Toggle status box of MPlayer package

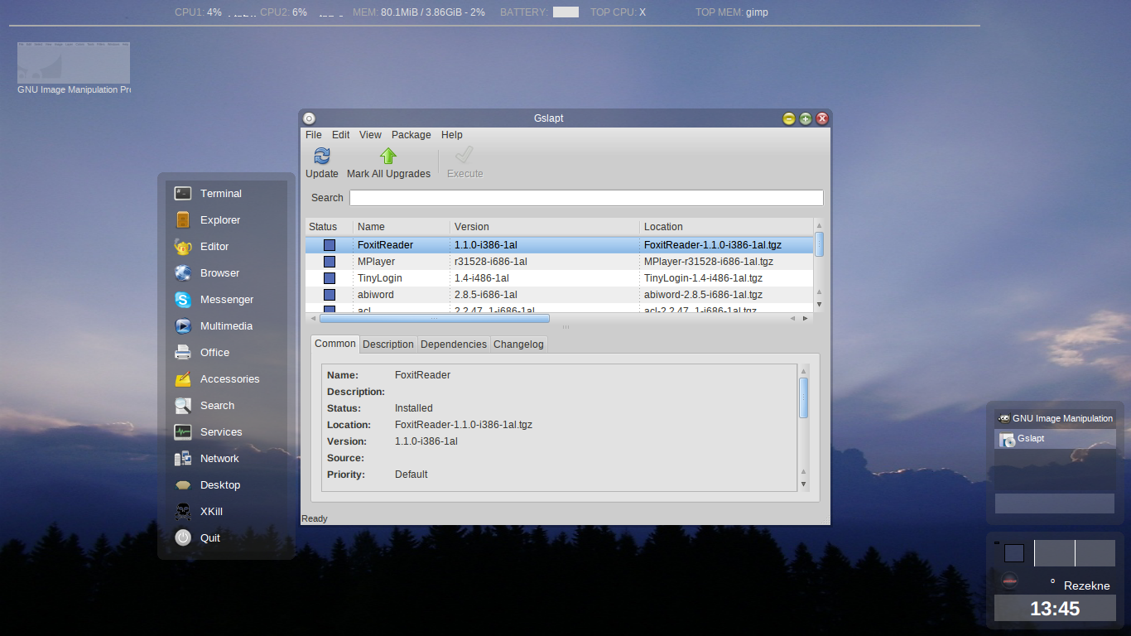(330, 262)
